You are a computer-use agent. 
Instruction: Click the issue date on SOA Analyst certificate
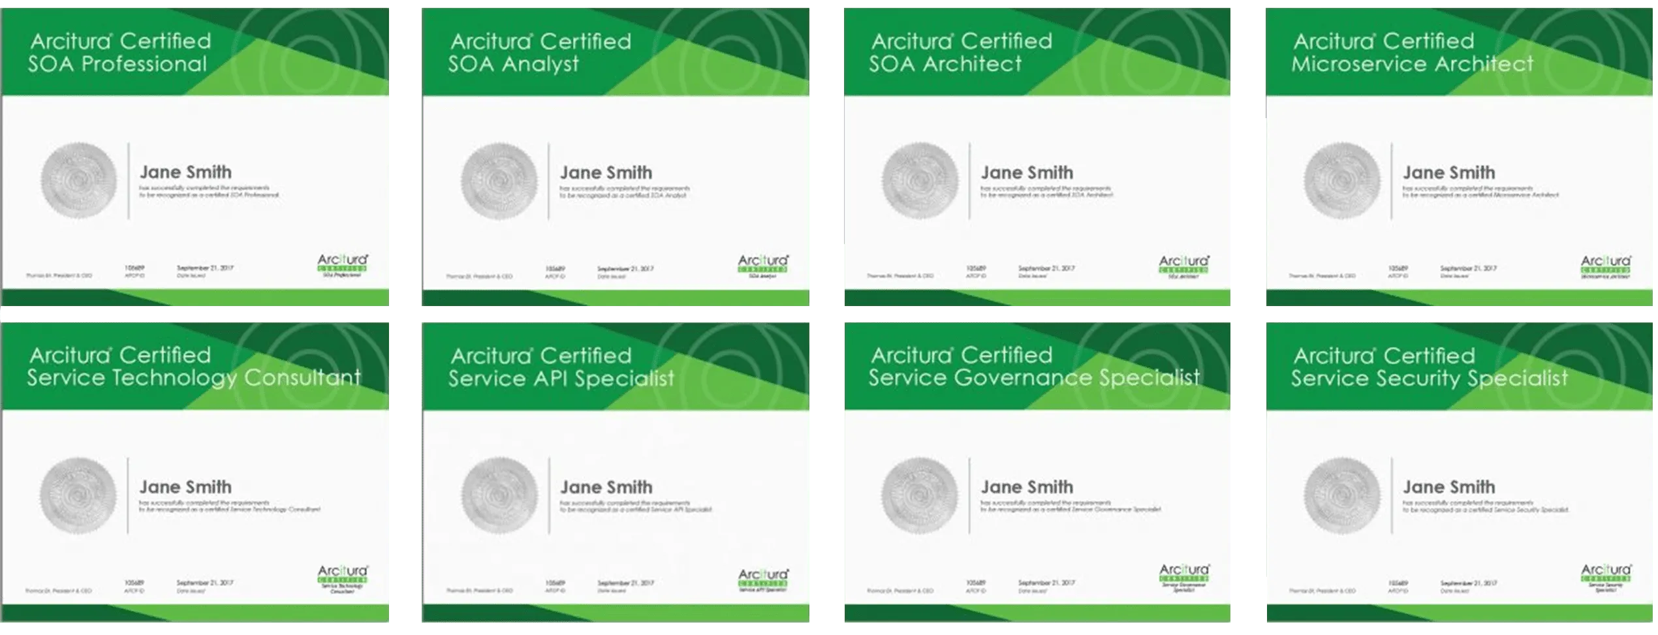tap(625, 269)
